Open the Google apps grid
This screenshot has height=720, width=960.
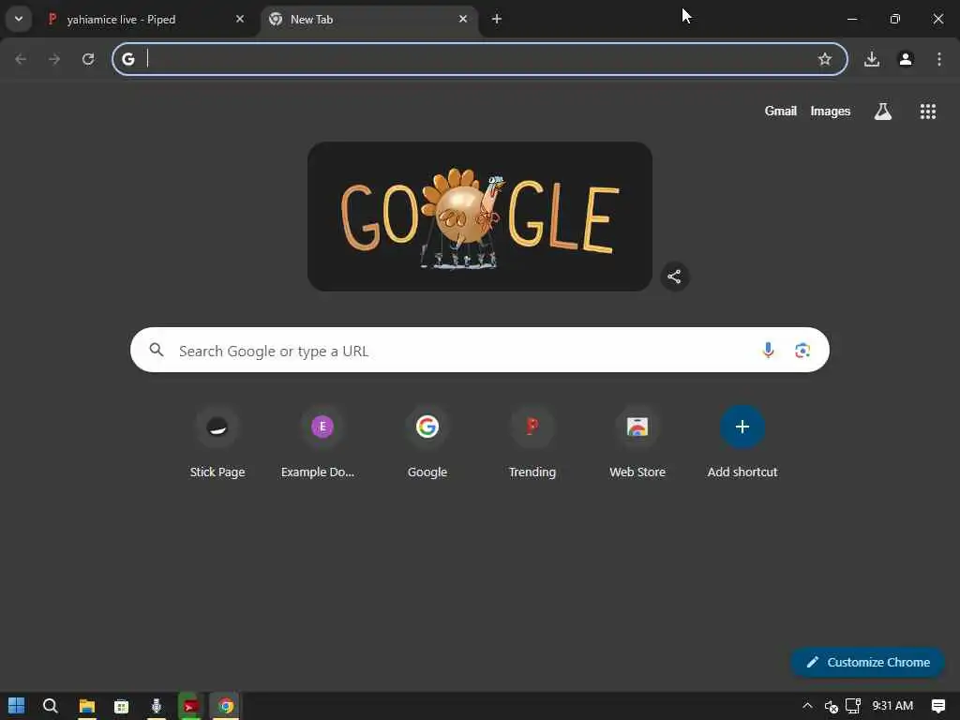click(927, 111)
